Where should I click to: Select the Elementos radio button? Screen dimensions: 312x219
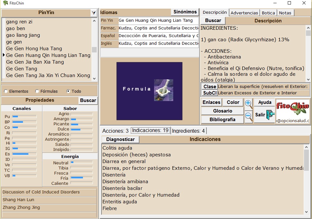[x=6, y=91]
